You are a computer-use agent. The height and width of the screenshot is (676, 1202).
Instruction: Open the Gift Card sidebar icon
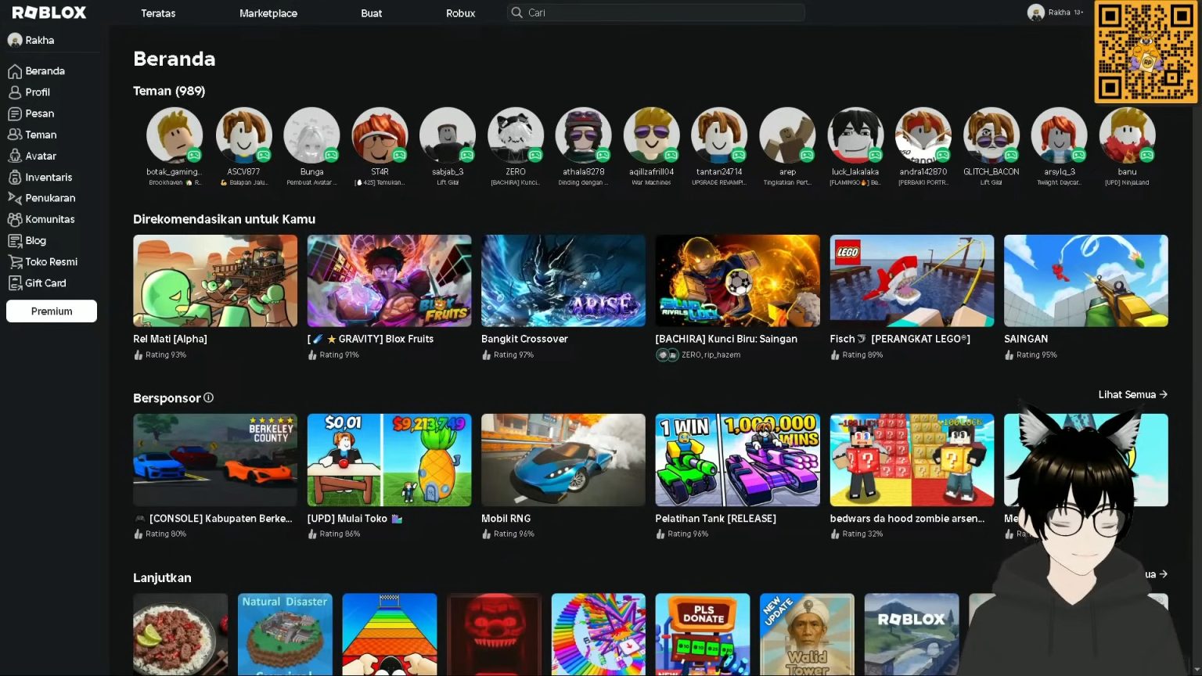point(15,282)
